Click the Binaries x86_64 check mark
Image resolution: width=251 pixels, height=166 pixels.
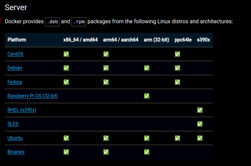66,152
